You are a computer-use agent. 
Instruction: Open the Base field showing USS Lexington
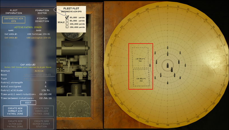click(x=40, y=75)
